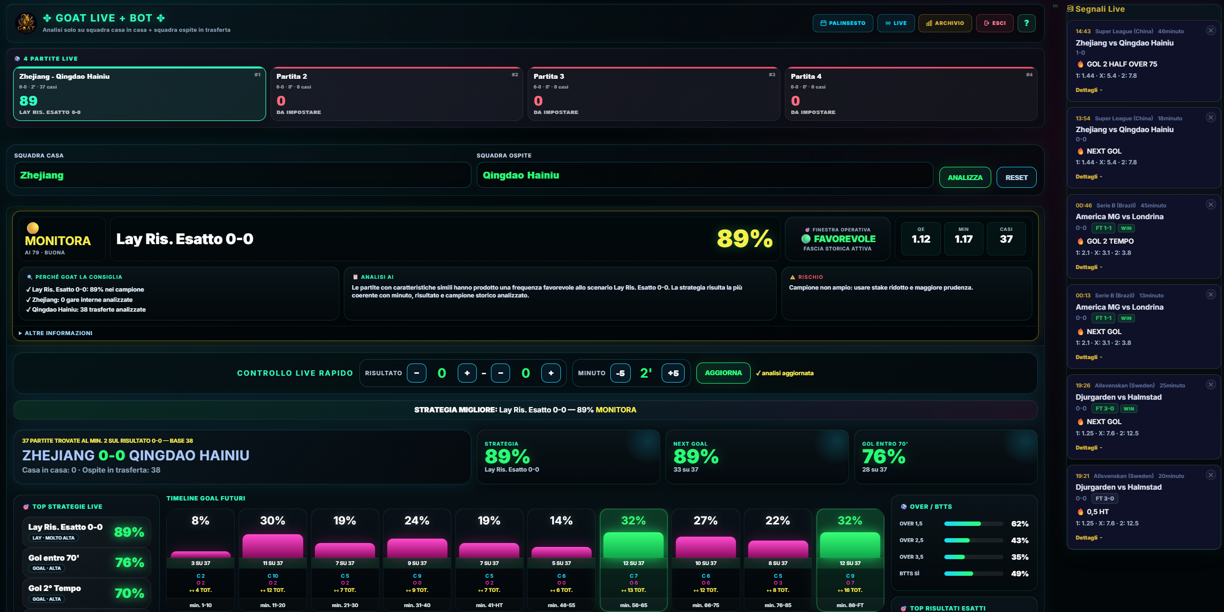Expand Dettagli for 13:54 NEXT GOL signal
The height and width of the screenshot is (612, 1224).
coord(1089,177)
